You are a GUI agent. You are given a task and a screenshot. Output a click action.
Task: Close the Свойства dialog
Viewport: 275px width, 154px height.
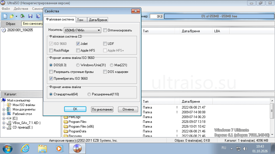[136, 11]
